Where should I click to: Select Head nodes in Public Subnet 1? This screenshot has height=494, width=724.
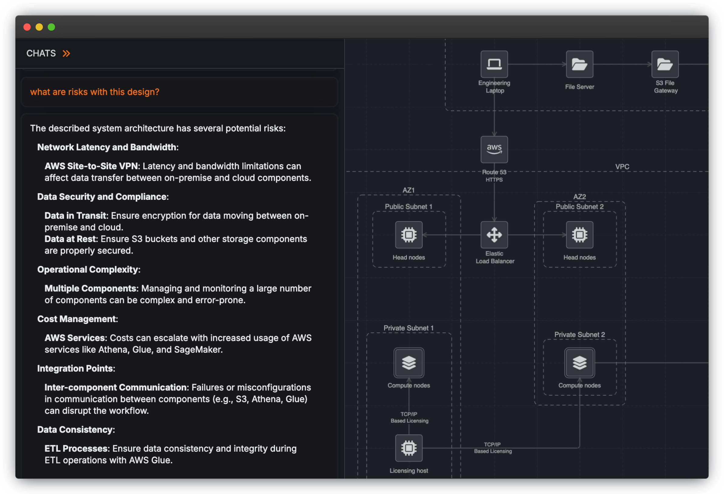click(409, 235)
